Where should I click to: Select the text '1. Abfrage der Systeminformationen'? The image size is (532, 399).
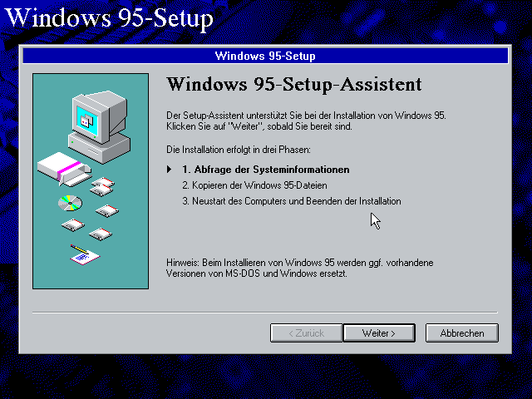pyautogui.click(x=266, y=170)
